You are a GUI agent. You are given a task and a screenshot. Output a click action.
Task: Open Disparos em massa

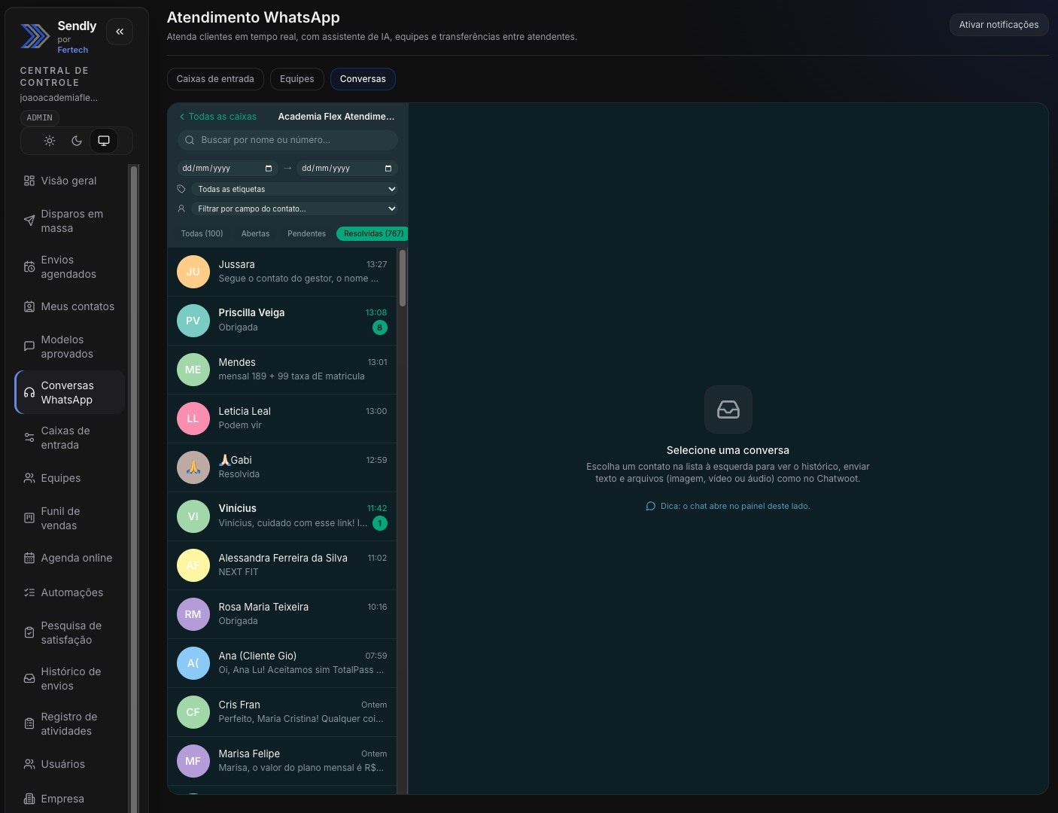point(70,221)
